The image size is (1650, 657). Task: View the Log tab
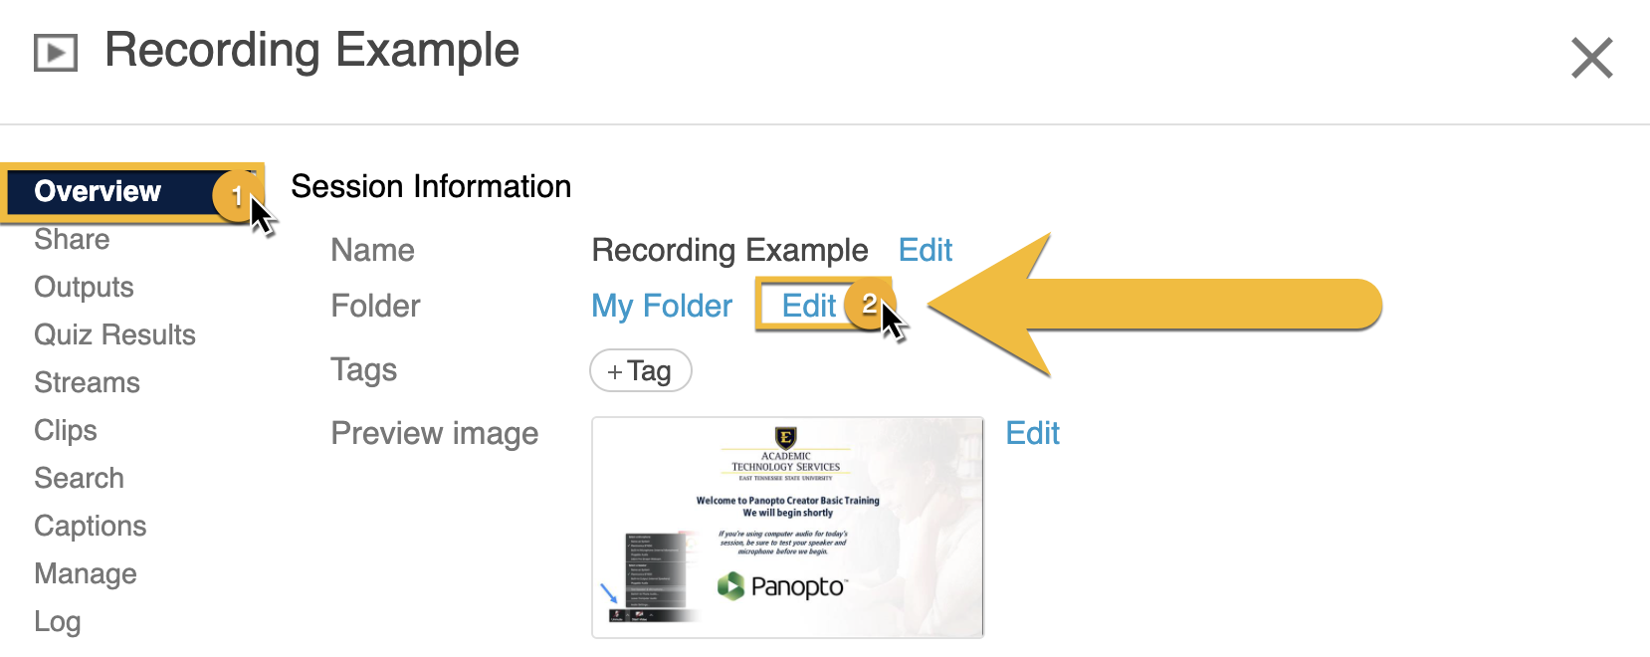pos(58,622)
